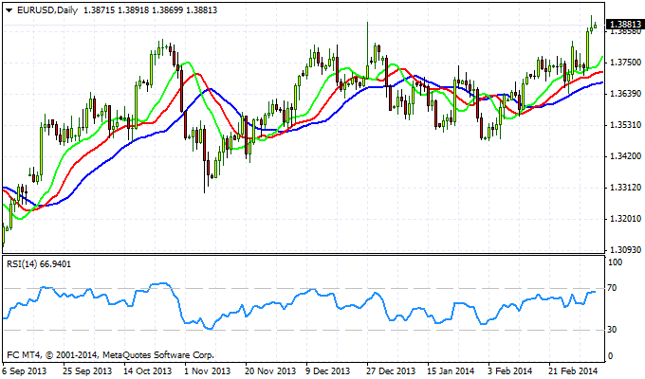Click the RSI 100 scale label
Image resolution: width=645 pixels, height=379 pixels.
[616, 262]
